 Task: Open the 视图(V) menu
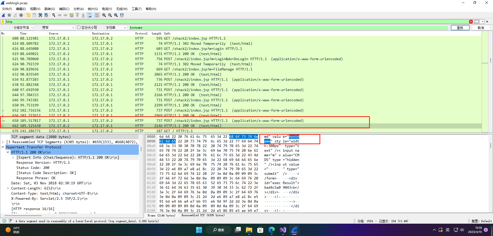(x=35, y=9)
